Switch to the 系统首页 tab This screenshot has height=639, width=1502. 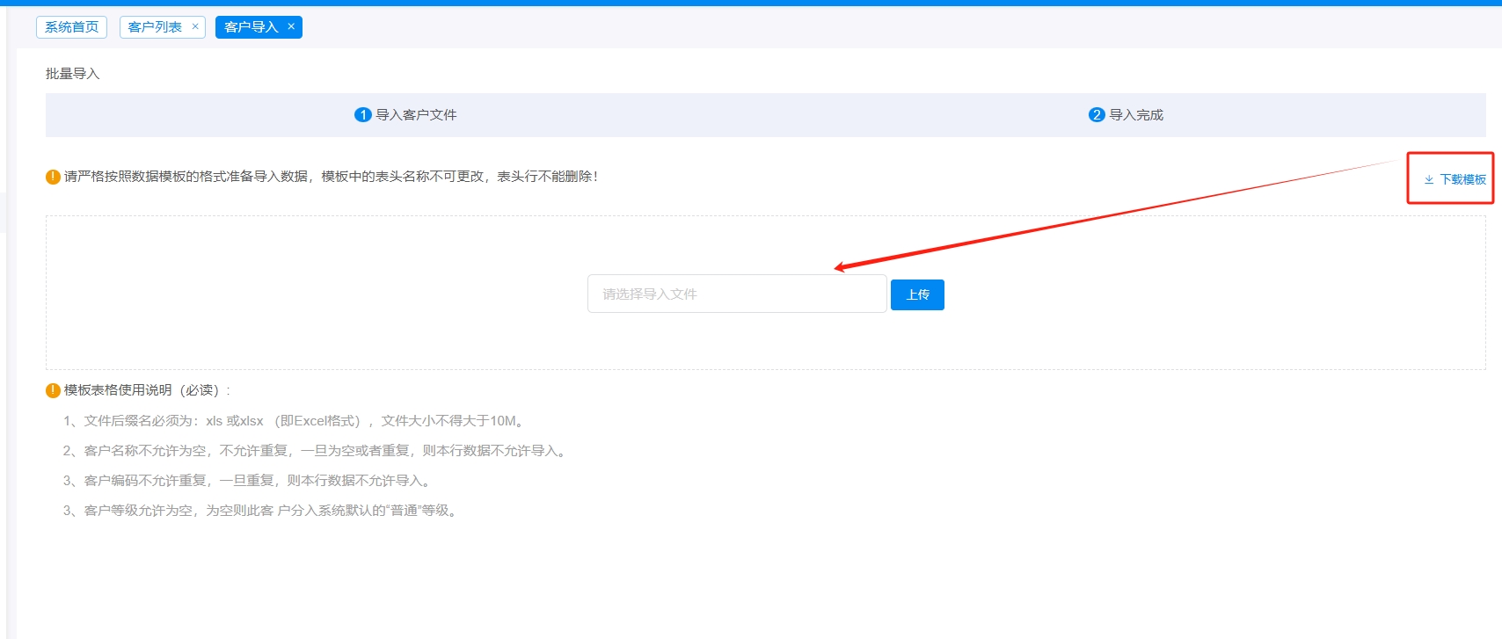click(71, 27)
